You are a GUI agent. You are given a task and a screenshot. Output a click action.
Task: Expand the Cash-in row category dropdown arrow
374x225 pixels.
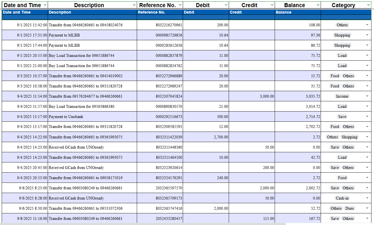click(x=367, y=198)
